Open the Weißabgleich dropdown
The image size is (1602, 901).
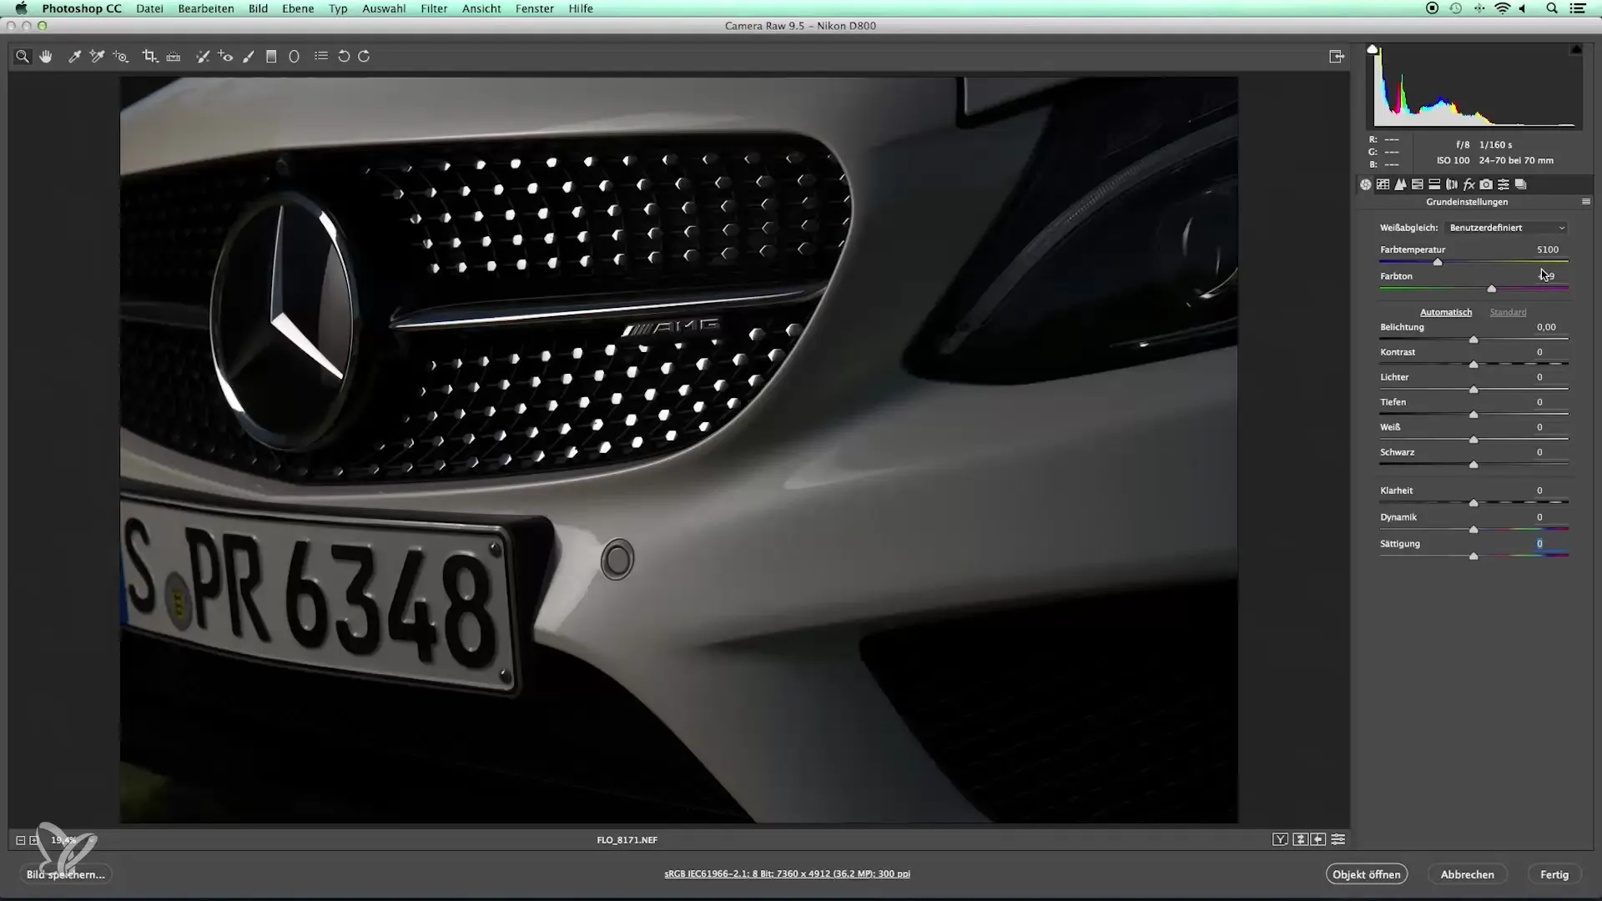[1507, 228]
